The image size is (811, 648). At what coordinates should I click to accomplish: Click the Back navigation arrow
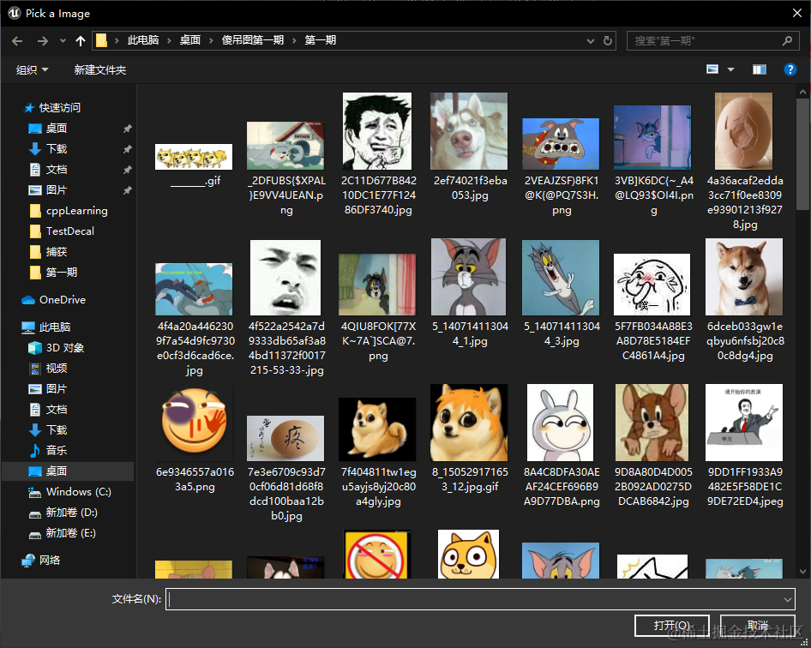click(x=17, y=41)
